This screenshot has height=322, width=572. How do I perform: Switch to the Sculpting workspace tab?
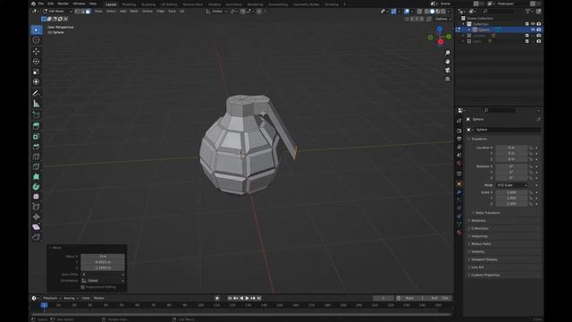(148, 4)
